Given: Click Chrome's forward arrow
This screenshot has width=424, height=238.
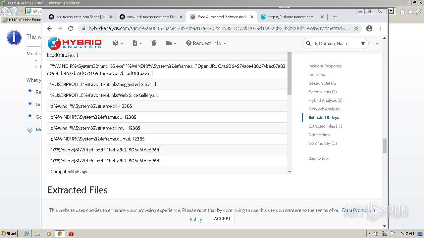Looking at the screenshot, I should (x=60, y=28).
